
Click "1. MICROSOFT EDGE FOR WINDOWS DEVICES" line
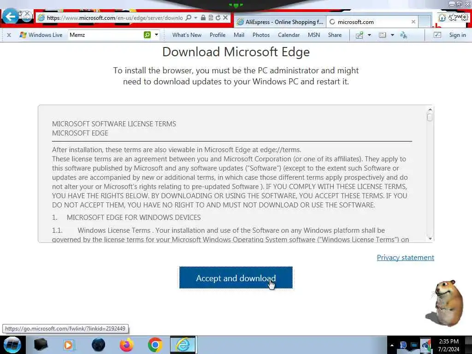(126, 218)
